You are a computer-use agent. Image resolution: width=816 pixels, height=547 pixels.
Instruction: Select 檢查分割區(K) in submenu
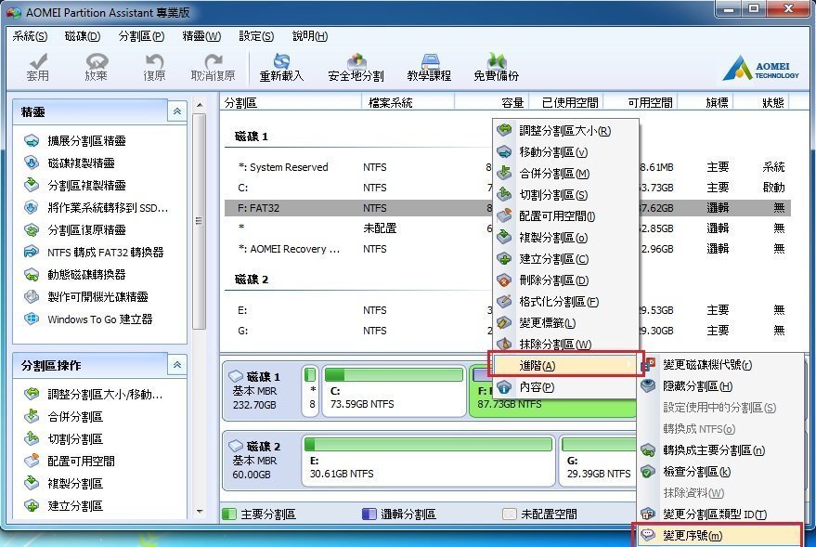point(720,472)
